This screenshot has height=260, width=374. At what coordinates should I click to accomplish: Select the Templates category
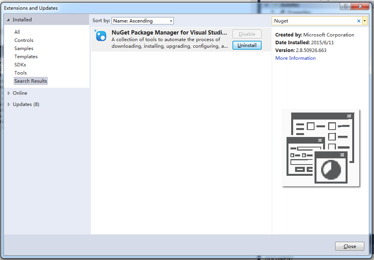click(x=26, y=56)
